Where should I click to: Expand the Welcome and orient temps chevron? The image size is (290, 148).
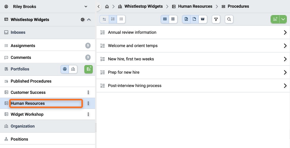[x=285, y=46]
